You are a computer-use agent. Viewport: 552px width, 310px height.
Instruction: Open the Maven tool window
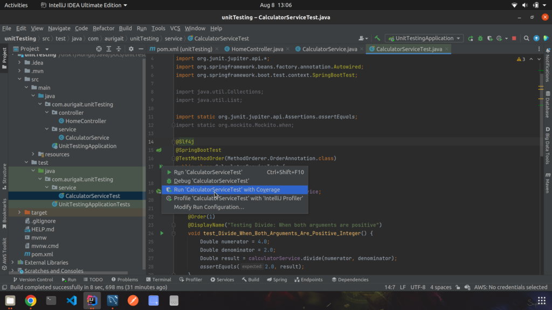pos(548,183)
